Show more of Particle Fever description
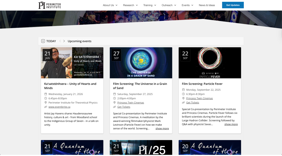The width and height of the screenshot is (282, 156). point(231,124)
